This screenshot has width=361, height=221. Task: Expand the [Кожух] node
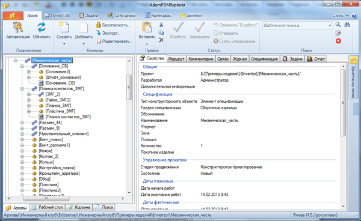click(22, 151)
